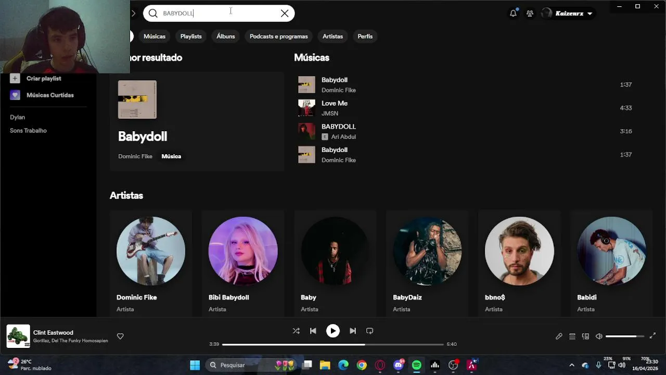Open the taskbar clock showing 23:30
Image resolution: width=666 pixels, height=375 pixels.
point(645,365)
